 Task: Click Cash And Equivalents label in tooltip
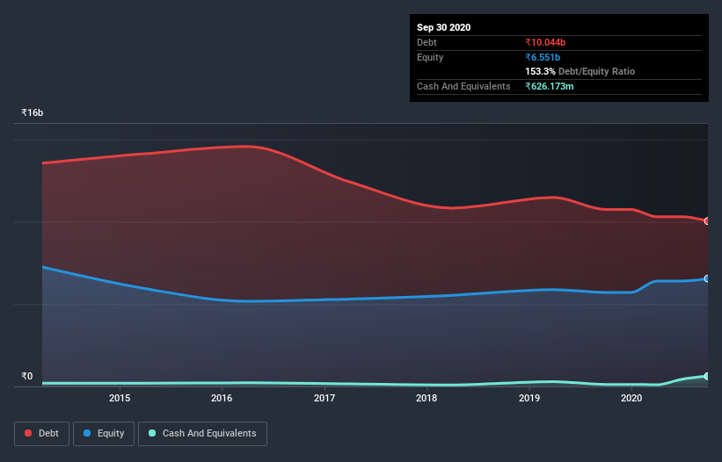[x=463, y=86]
